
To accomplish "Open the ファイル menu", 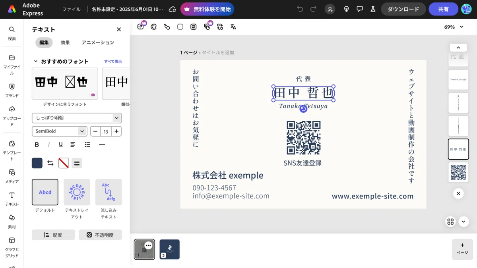I will click(72, 9).
